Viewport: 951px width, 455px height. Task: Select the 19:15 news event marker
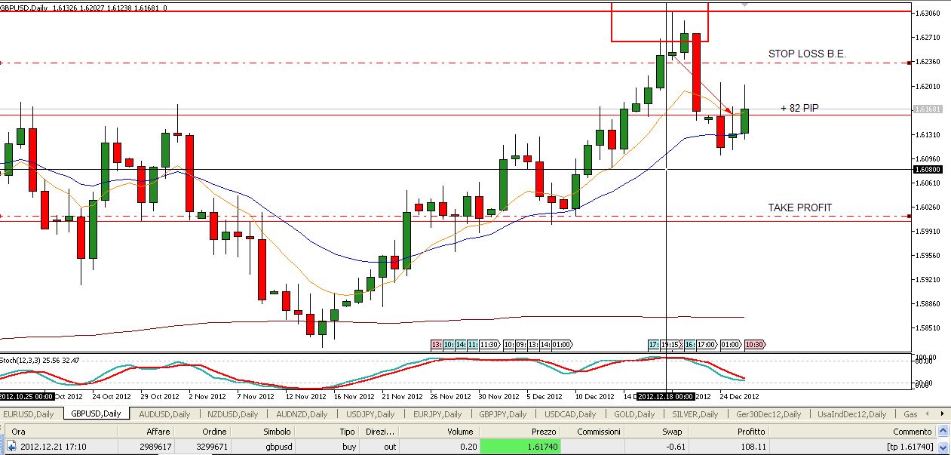click(x=671, y=344)
